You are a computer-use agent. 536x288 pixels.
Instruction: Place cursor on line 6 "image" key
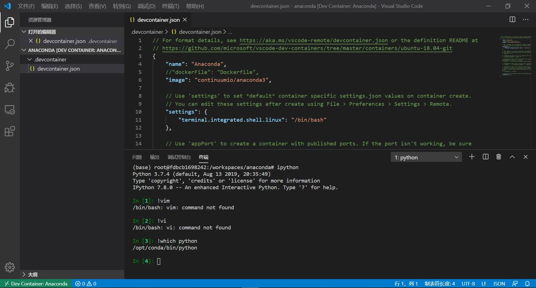pyautogui.click(x=176, y=80)
